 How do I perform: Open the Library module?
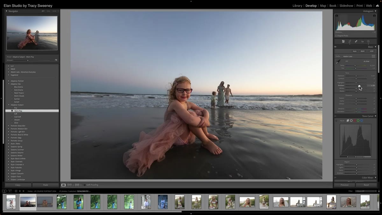[297, 6]
